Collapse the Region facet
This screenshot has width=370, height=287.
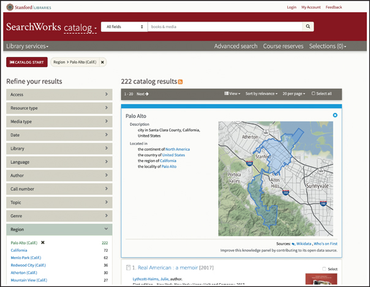point(59,229)
